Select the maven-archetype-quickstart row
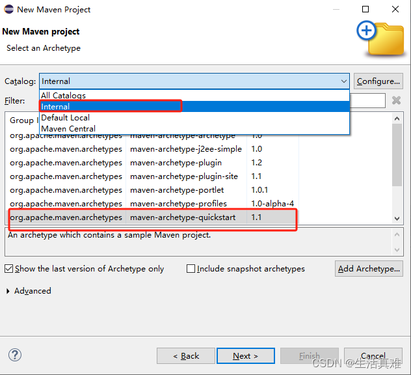 pos(152,217)
